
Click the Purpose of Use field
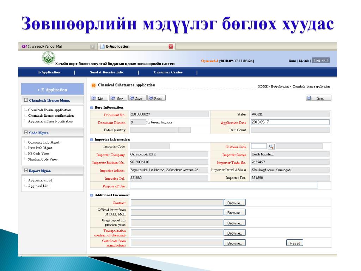point(224,186)
